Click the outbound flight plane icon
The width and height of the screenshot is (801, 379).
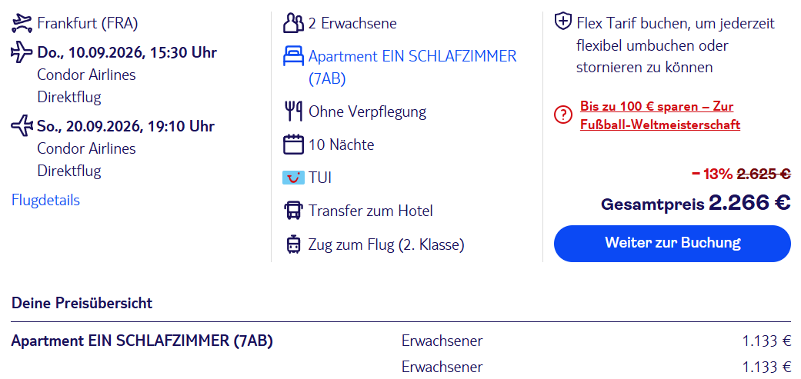pyautogui.click(x=22, y=52)
